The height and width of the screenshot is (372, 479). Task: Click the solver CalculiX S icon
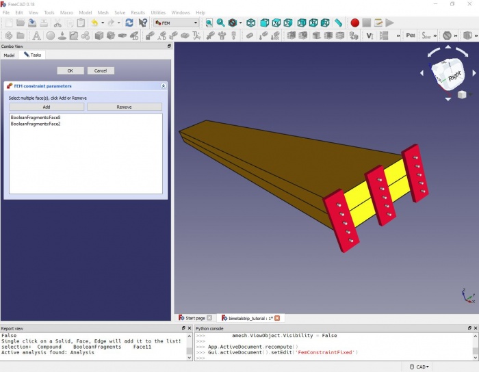(426, 36)
